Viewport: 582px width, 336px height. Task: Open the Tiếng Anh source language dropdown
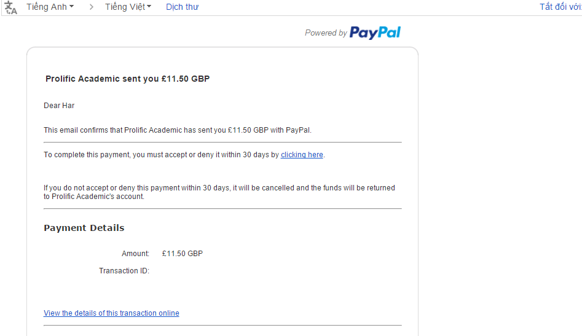50,7
